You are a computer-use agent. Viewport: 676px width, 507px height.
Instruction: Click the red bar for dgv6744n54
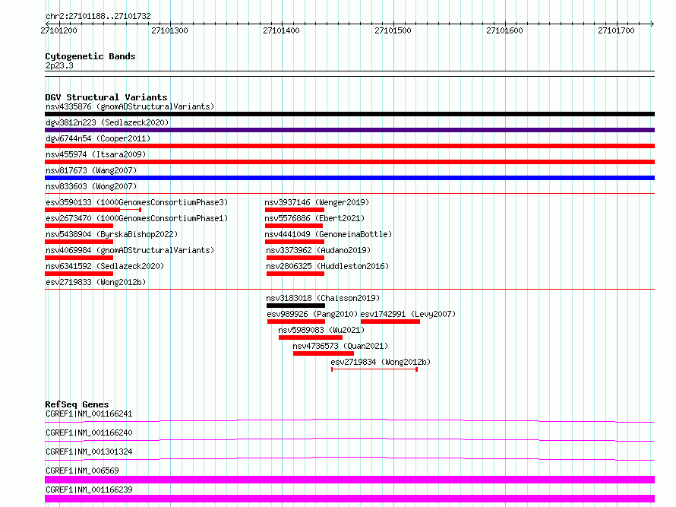(349, 146)
